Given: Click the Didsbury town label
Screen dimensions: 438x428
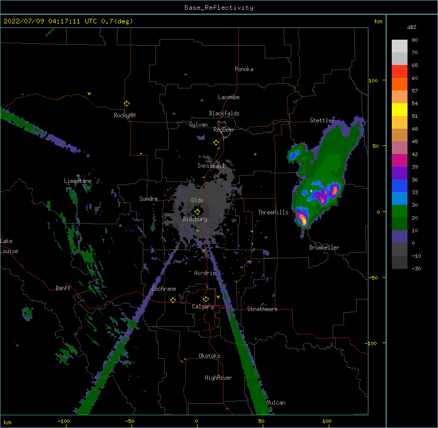Looking at the screenshot, I should (195, 219).
